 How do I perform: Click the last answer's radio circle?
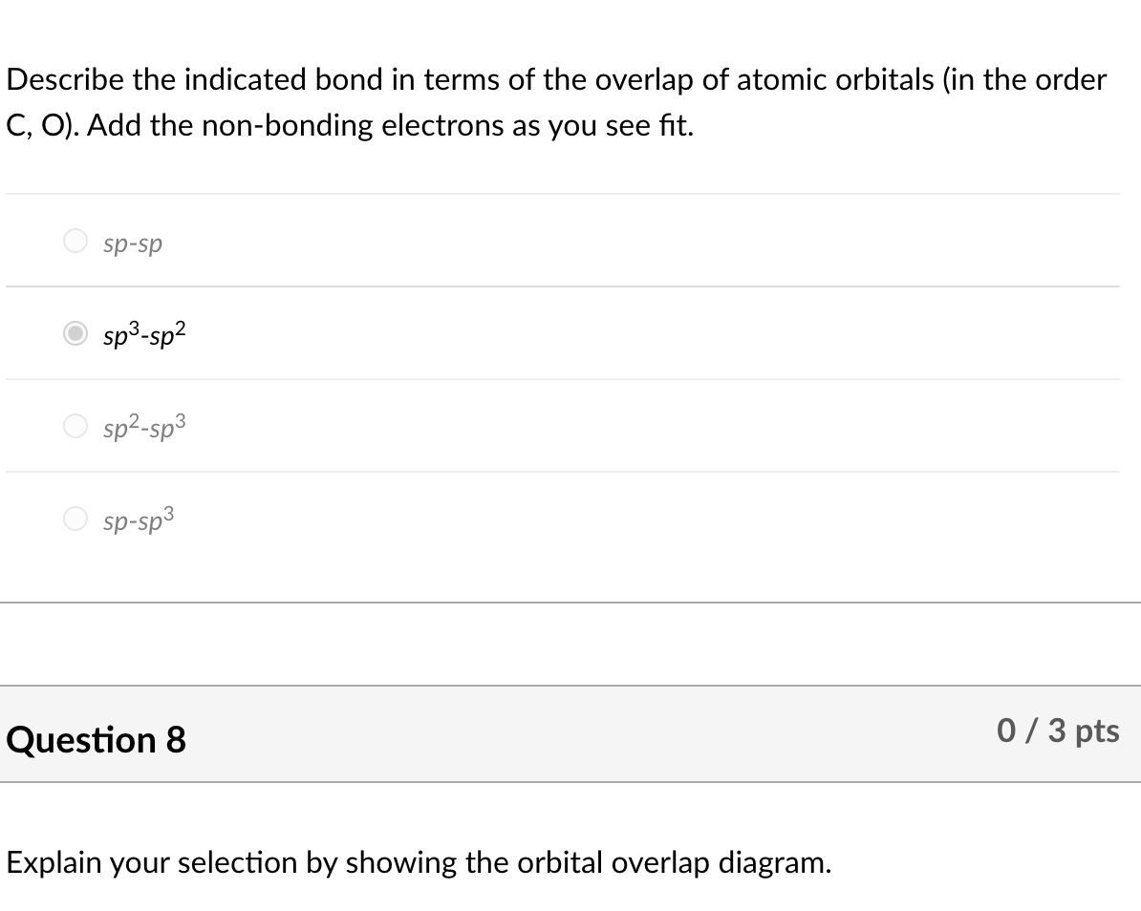click(x=75, y=519)
